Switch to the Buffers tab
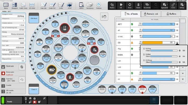188x105 pixels. pyautogui.click(x=171, y=14)
